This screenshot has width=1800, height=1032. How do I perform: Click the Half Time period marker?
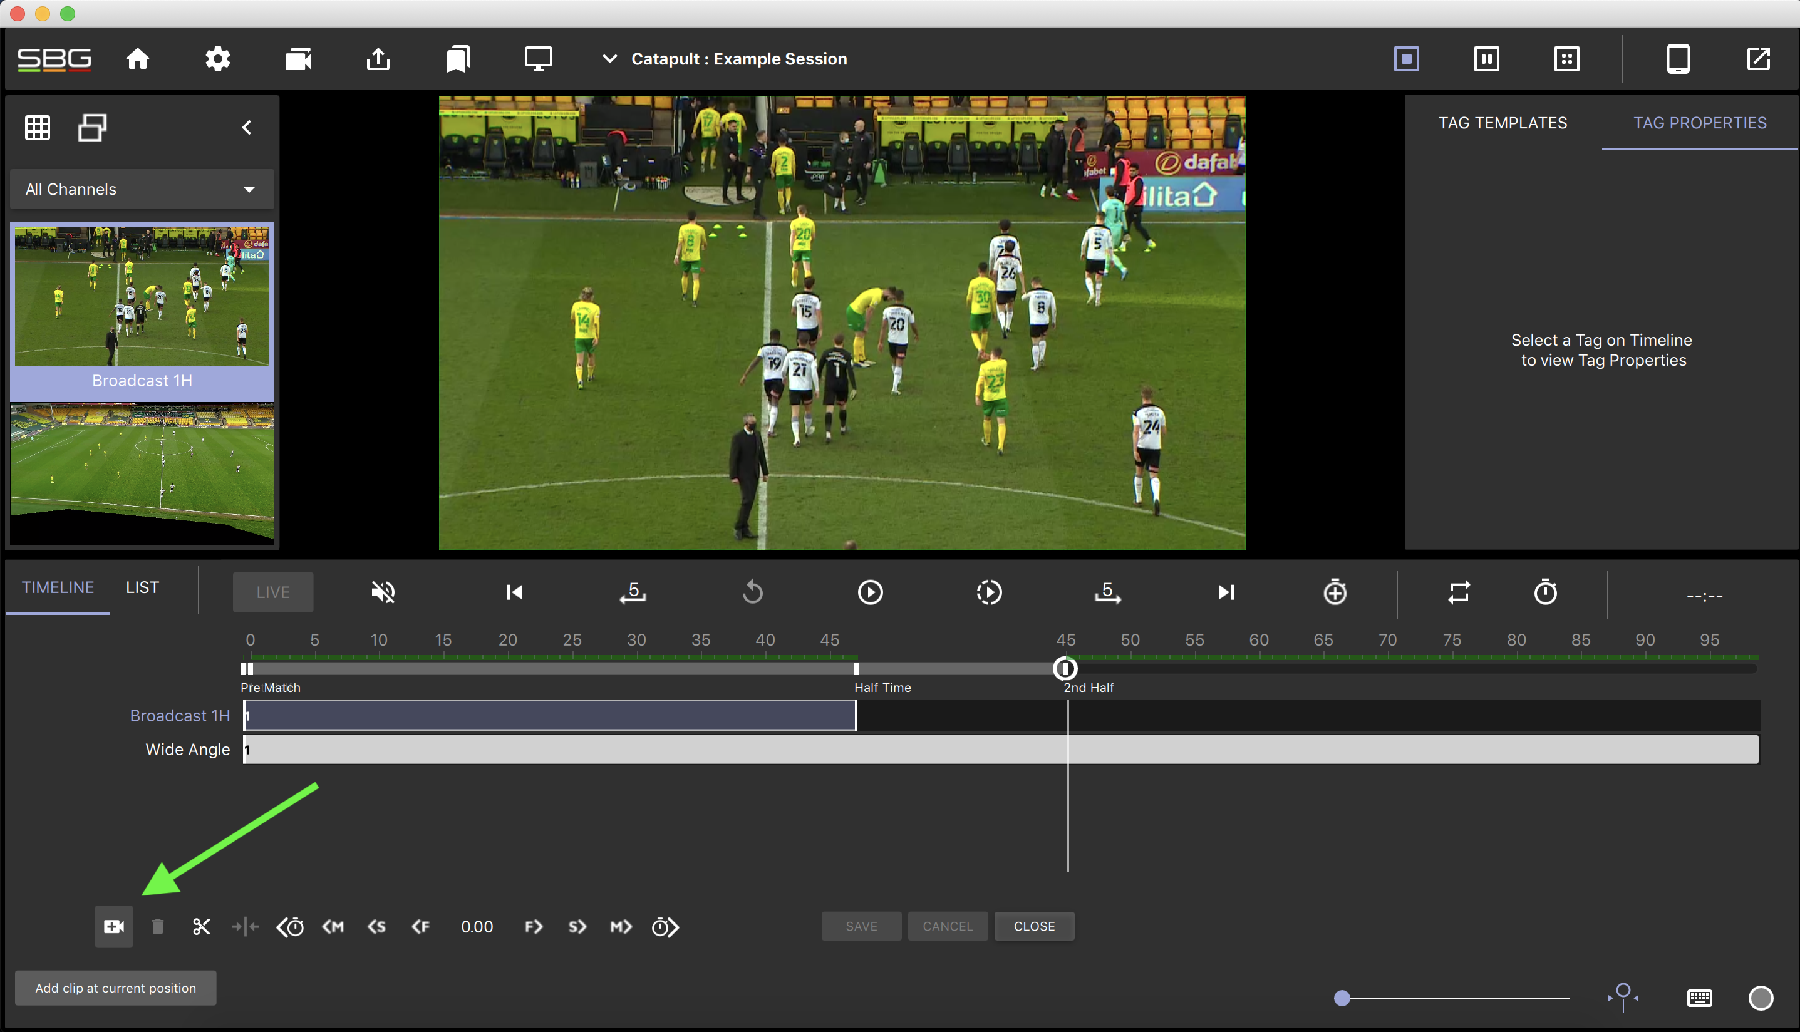[x=857, y=668]
